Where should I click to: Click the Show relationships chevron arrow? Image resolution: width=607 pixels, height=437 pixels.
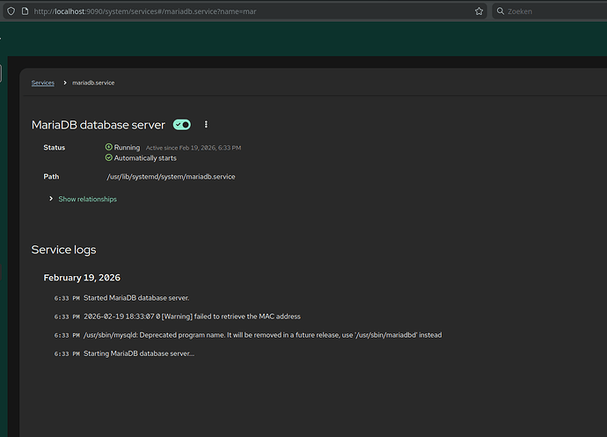51,200
